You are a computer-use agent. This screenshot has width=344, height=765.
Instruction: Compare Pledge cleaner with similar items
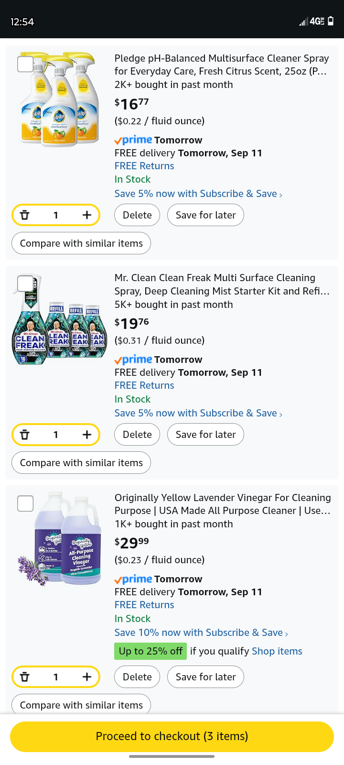81,243
